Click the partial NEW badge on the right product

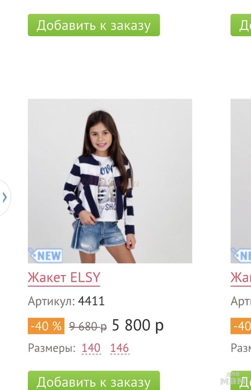241,255
